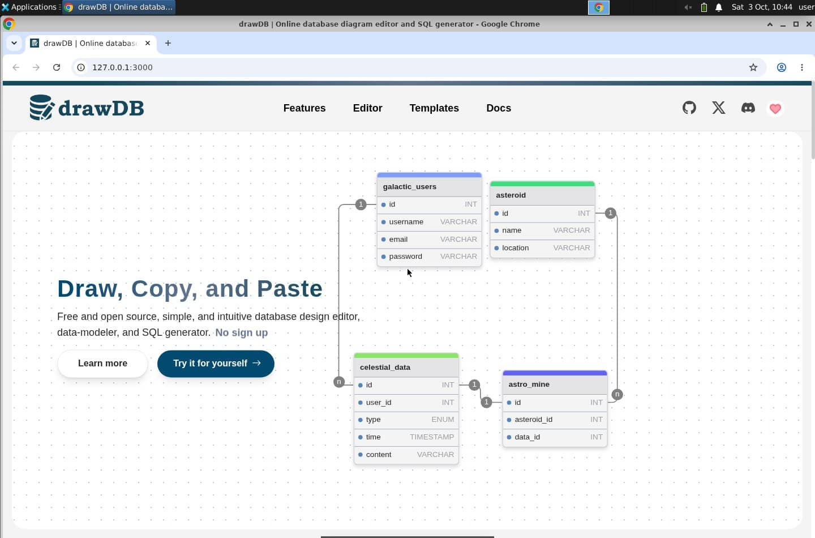Click the email row in galactic_users

429,240
